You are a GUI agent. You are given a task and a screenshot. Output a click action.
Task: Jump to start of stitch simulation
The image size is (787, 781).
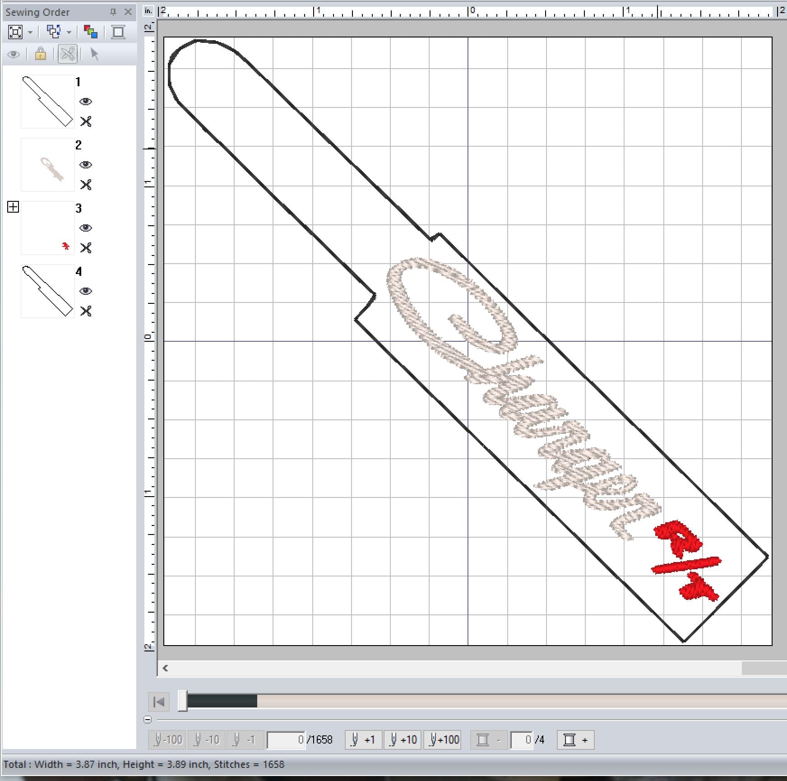point(159,702)
